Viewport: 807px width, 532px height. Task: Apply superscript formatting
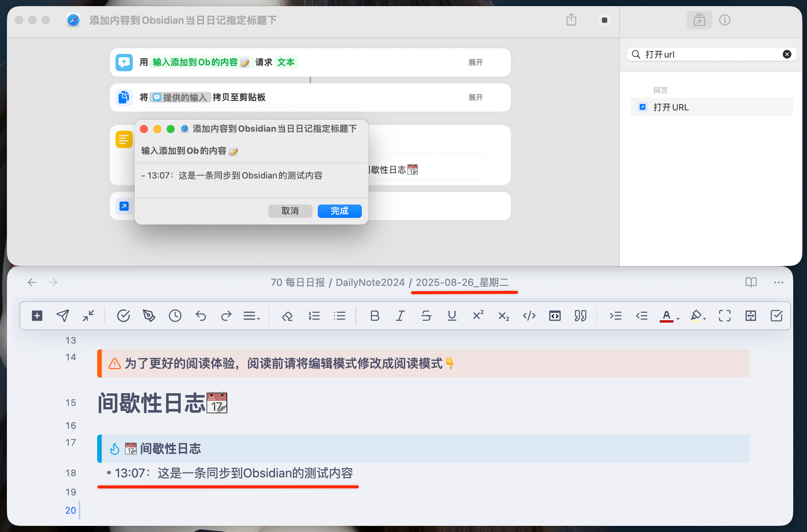[x=478, y=315]
